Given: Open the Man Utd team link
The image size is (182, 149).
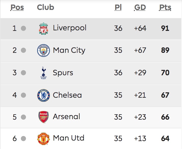Looking at the screenshot, I should coord(68,138).
